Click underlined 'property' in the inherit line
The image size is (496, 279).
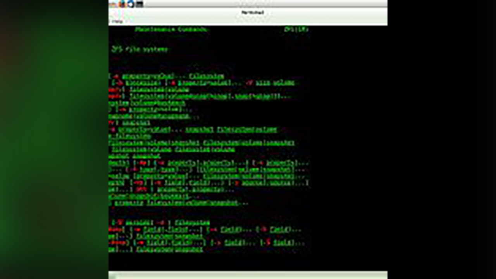pos(129,203)
